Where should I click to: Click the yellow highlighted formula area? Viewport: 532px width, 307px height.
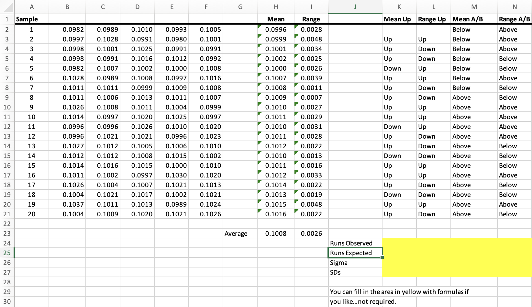[453, 257]
